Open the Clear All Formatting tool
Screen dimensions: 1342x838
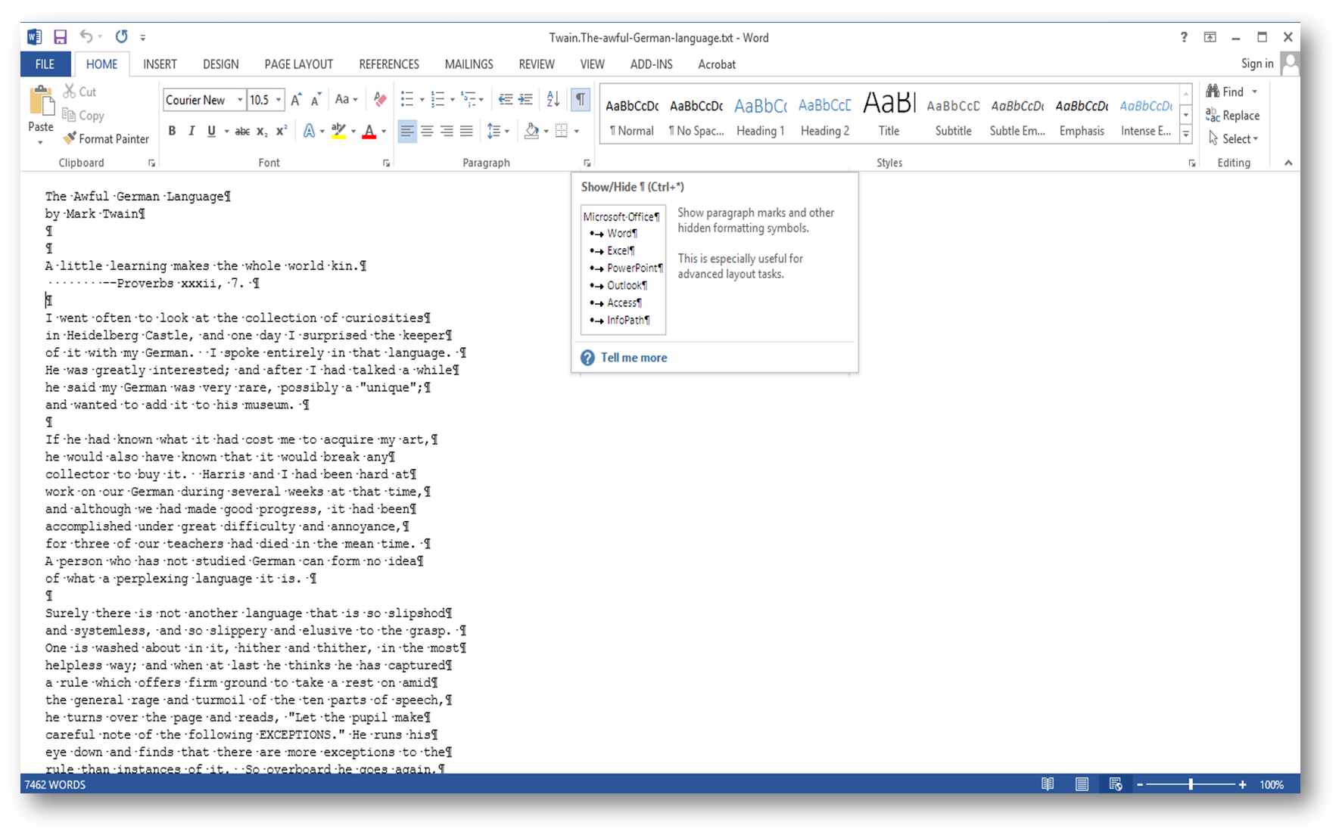[x=379, y=99]
